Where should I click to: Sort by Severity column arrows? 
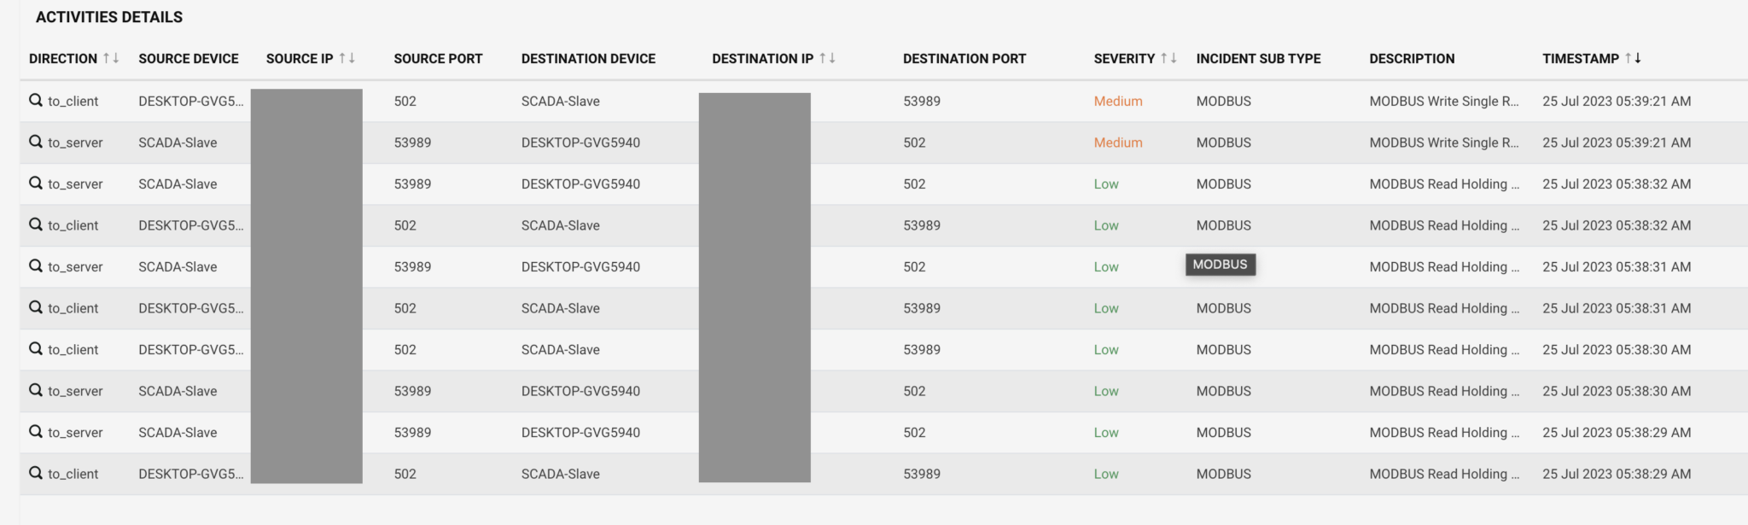(x=1168, y=58)
